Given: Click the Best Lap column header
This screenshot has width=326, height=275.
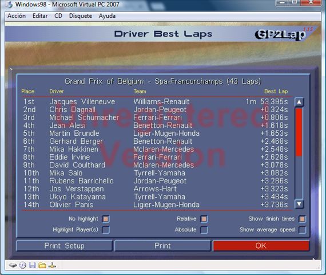Looking at the screenshot, I should [276, 92].
